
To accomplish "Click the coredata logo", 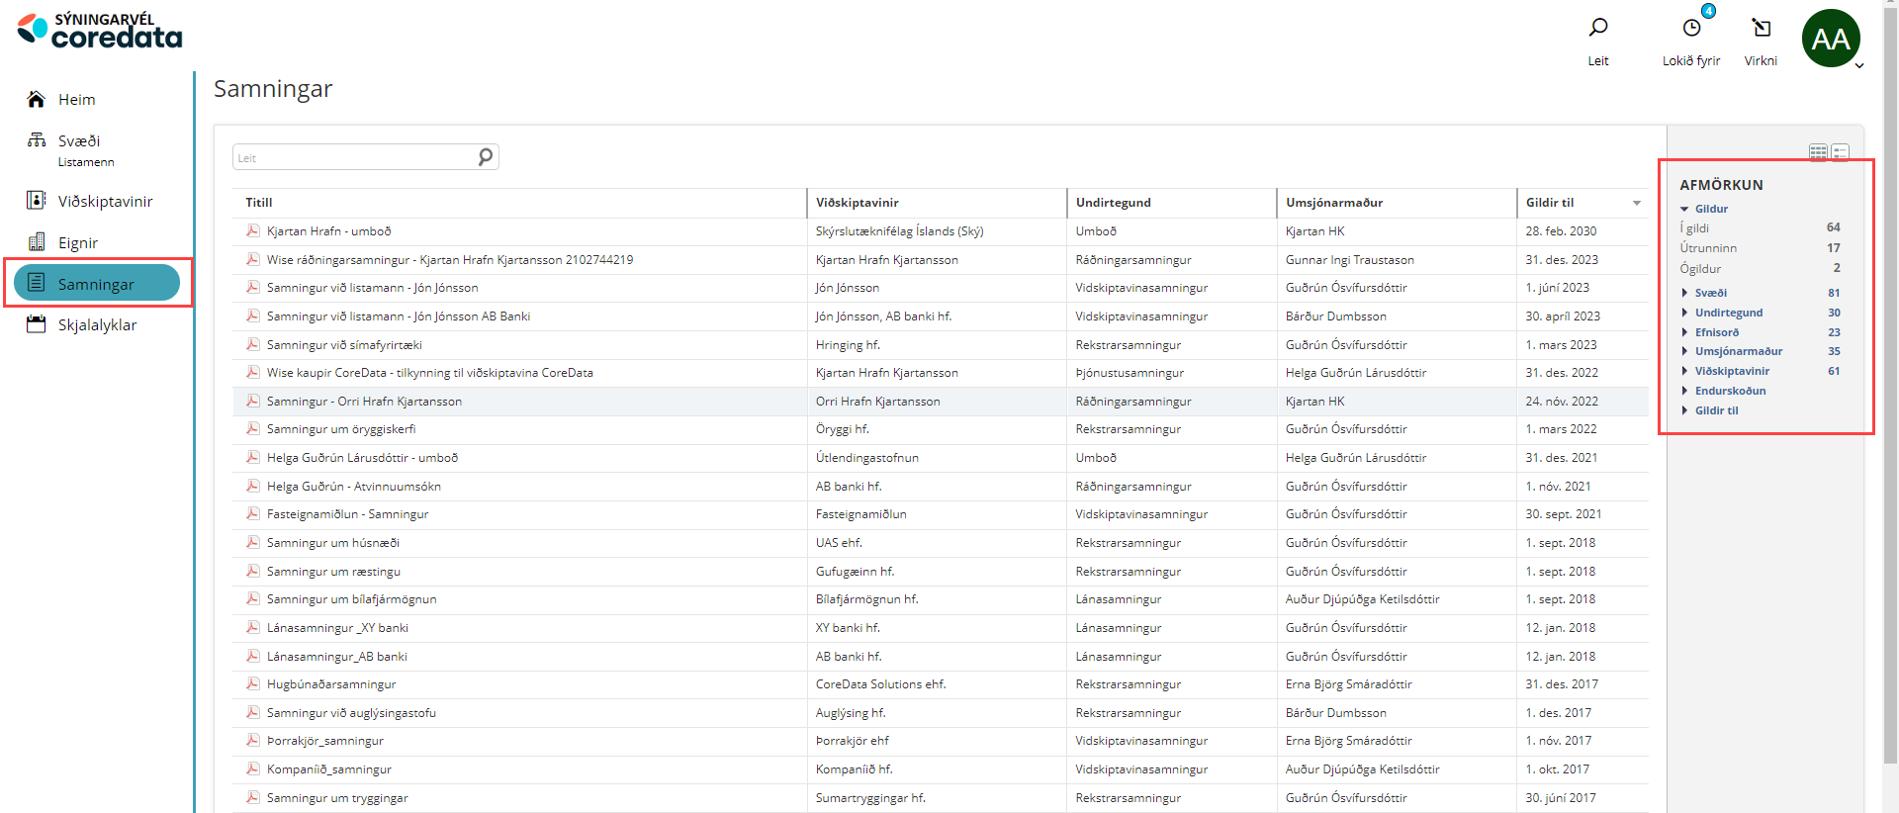I will coord(100,32).
